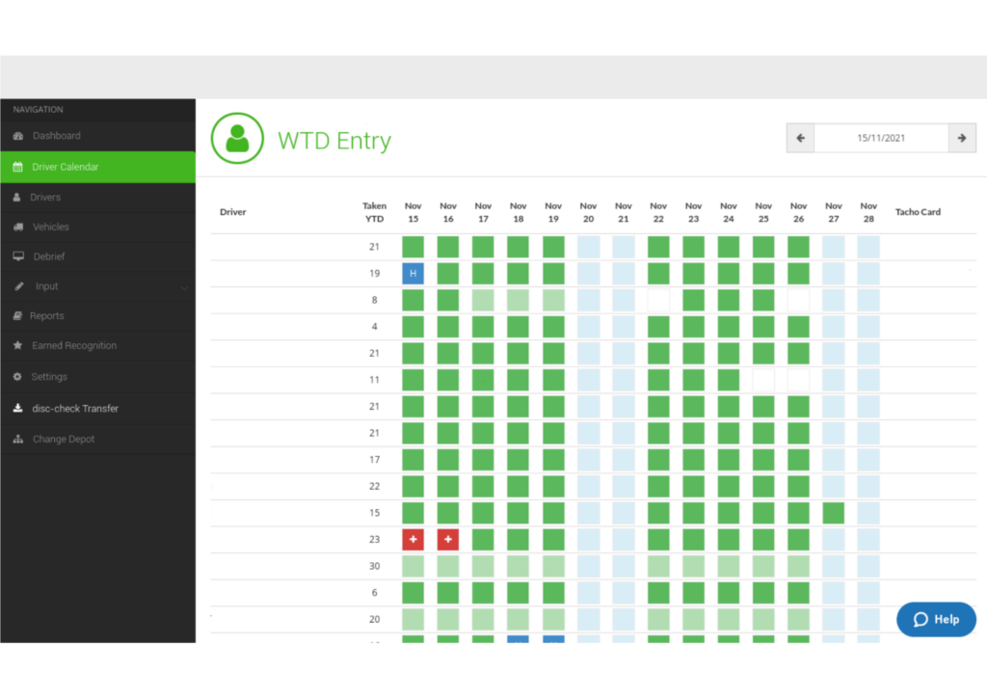Viewport: 987px width, 698px height.
Task: Click the Taken YTD column header
Action: tap(374, 211)
